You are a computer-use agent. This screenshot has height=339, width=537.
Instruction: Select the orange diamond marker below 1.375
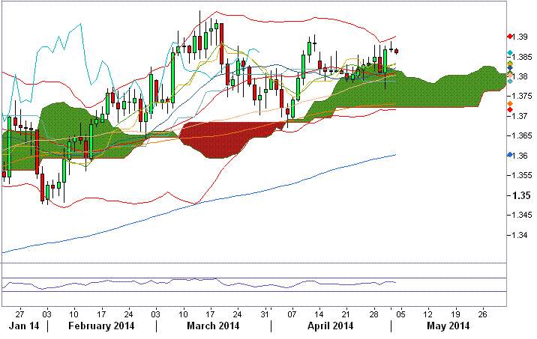point(510,103)
